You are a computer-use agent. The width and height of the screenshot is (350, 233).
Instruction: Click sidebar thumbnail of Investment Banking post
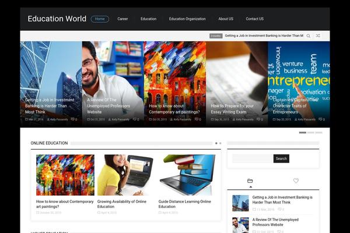tap(240, 203)
